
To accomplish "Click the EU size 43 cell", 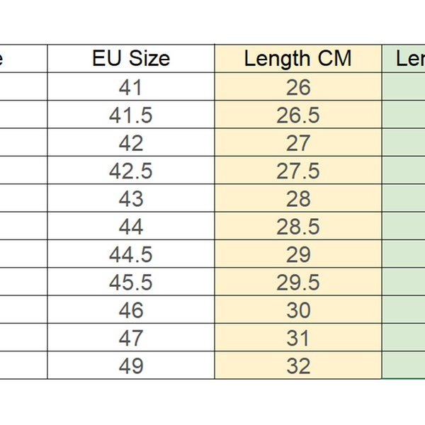I will click(x=131, y=198).
